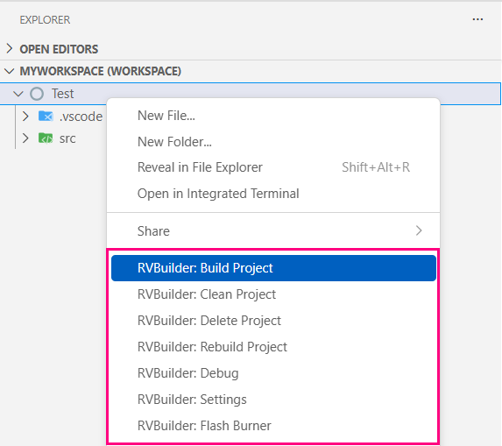
Task: Run RVBuilder: Clean Project
Action: pyautogui.click(x=273, y=294)
